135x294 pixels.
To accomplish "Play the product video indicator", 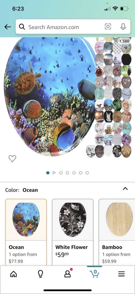I will pyautogui.click(x=54, y=173).
